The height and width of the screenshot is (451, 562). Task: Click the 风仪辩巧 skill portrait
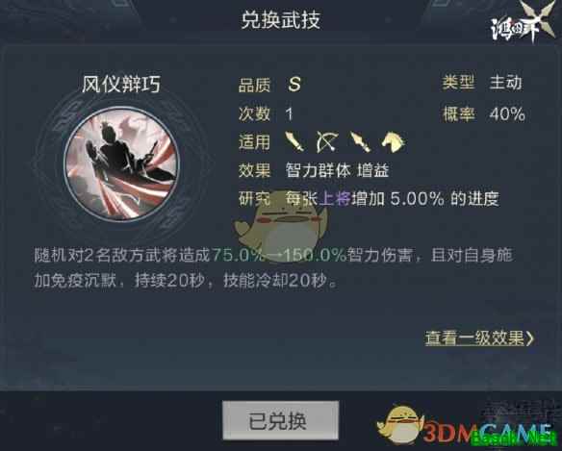(121, 163)
